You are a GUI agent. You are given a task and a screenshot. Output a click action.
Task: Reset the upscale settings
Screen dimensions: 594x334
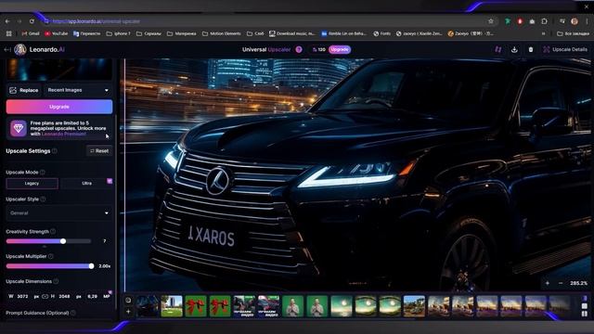(99, 150)
